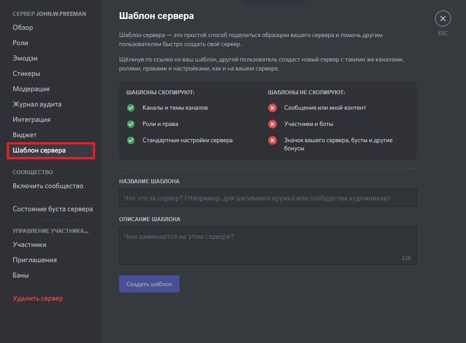Click green check next to Роли и права
466x343 pixels.
pos(131,124)
